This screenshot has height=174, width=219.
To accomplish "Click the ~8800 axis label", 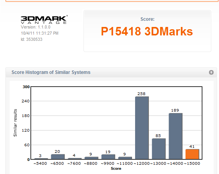I will coord(91,164).
